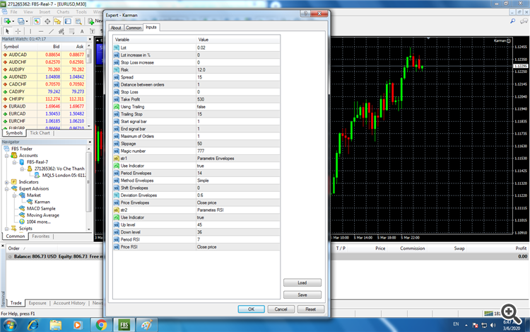Select the Horizontal Line drawing tool
The height and width of the screenshot is (332, 530).
tap(40, 31)
